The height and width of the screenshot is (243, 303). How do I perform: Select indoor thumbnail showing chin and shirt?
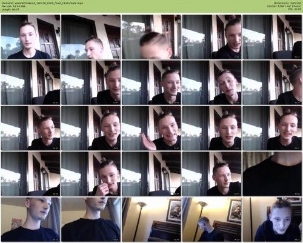coord(91,219)
